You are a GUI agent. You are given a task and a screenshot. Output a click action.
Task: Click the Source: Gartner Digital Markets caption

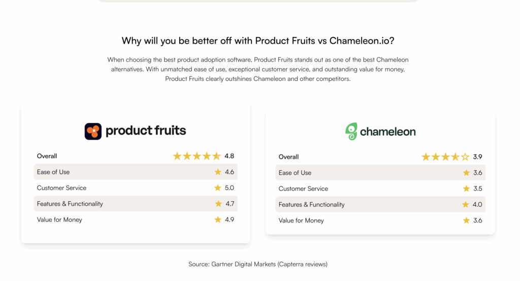click(x=258, y=264)
